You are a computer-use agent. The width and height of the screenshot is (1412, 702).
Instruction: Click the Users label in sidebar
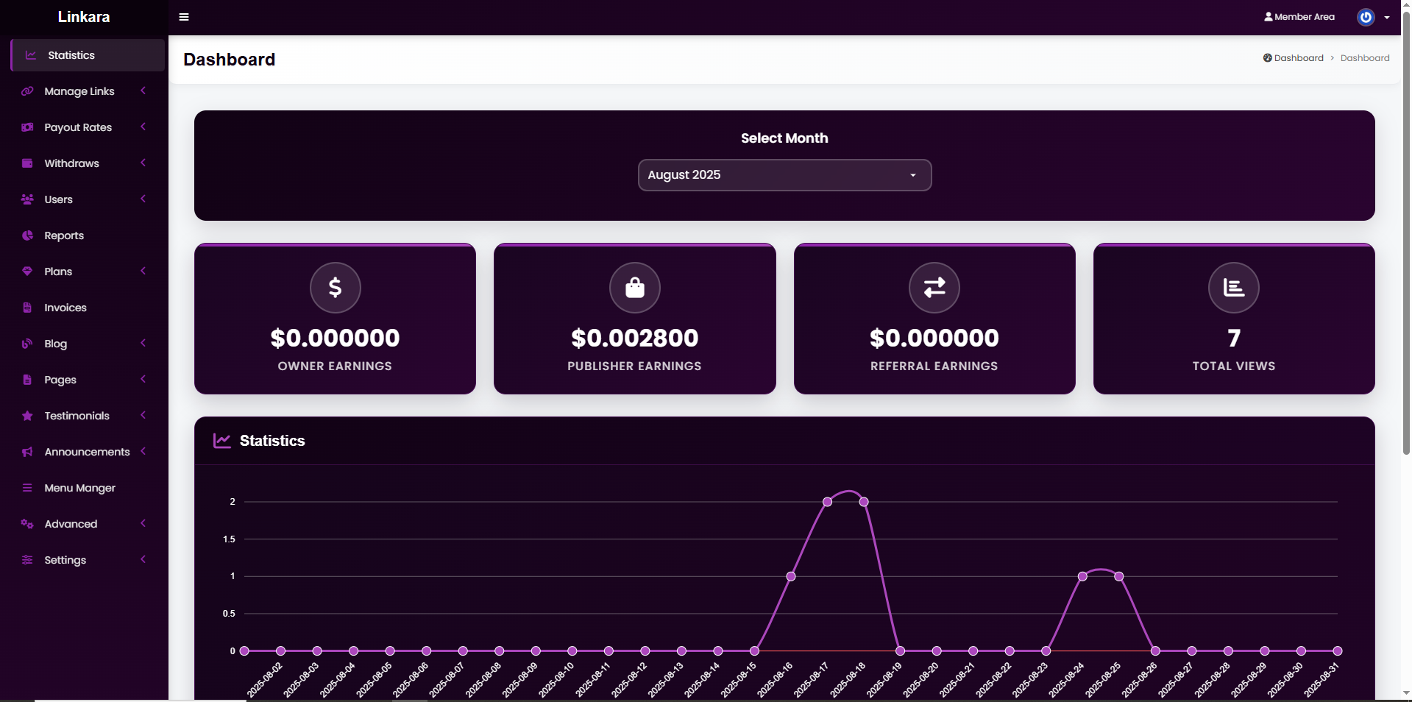(58, 199)
